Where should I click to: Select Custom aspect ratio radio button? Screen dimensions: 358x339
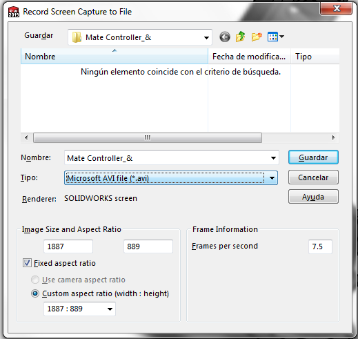point(35,293)
